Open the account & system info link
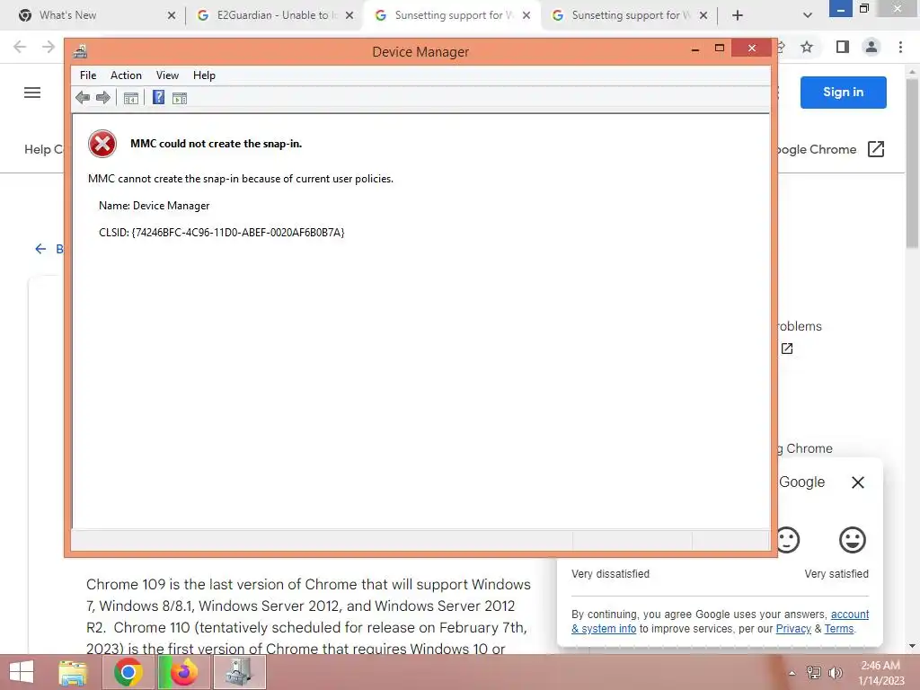The width and height of the screenshot is (920, 690). tap(720, 622)
